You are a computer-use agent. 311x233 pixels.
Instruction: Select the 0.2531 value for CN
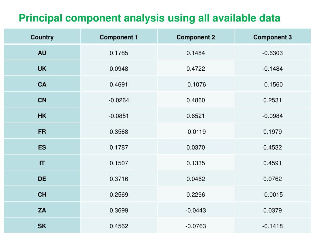pos(272,100)
